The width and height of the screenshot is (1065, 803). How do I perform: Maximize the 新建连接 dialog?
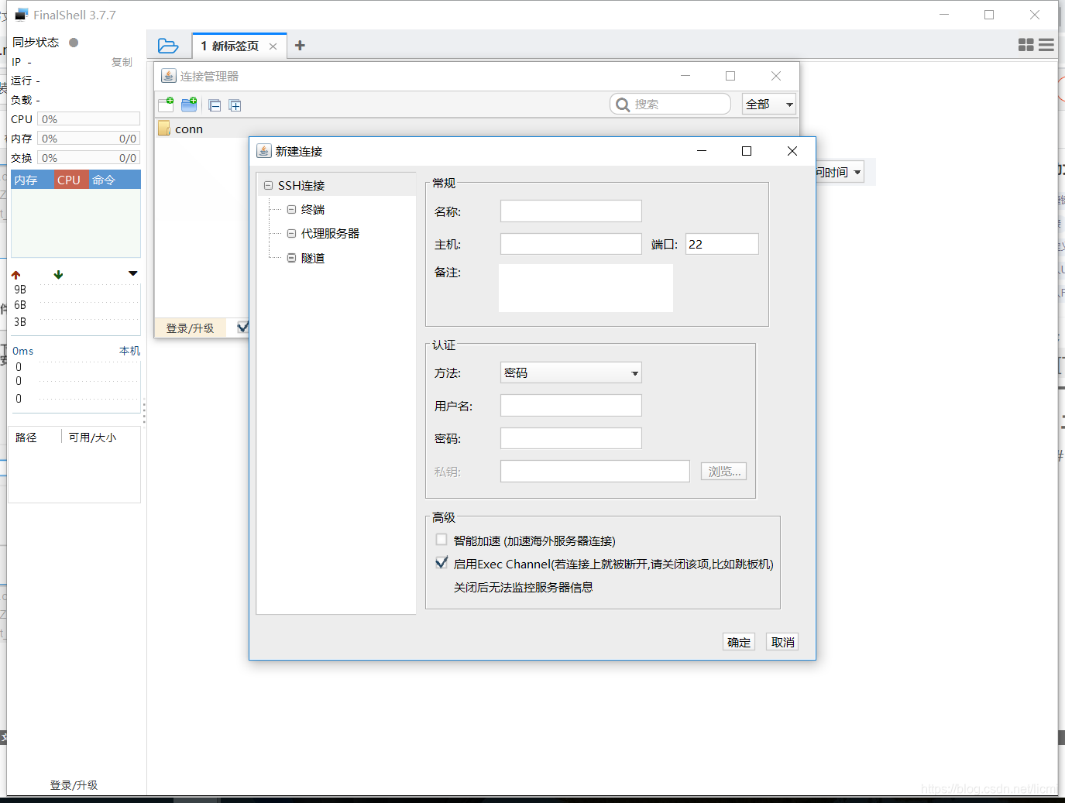click(x=747, y=151)
